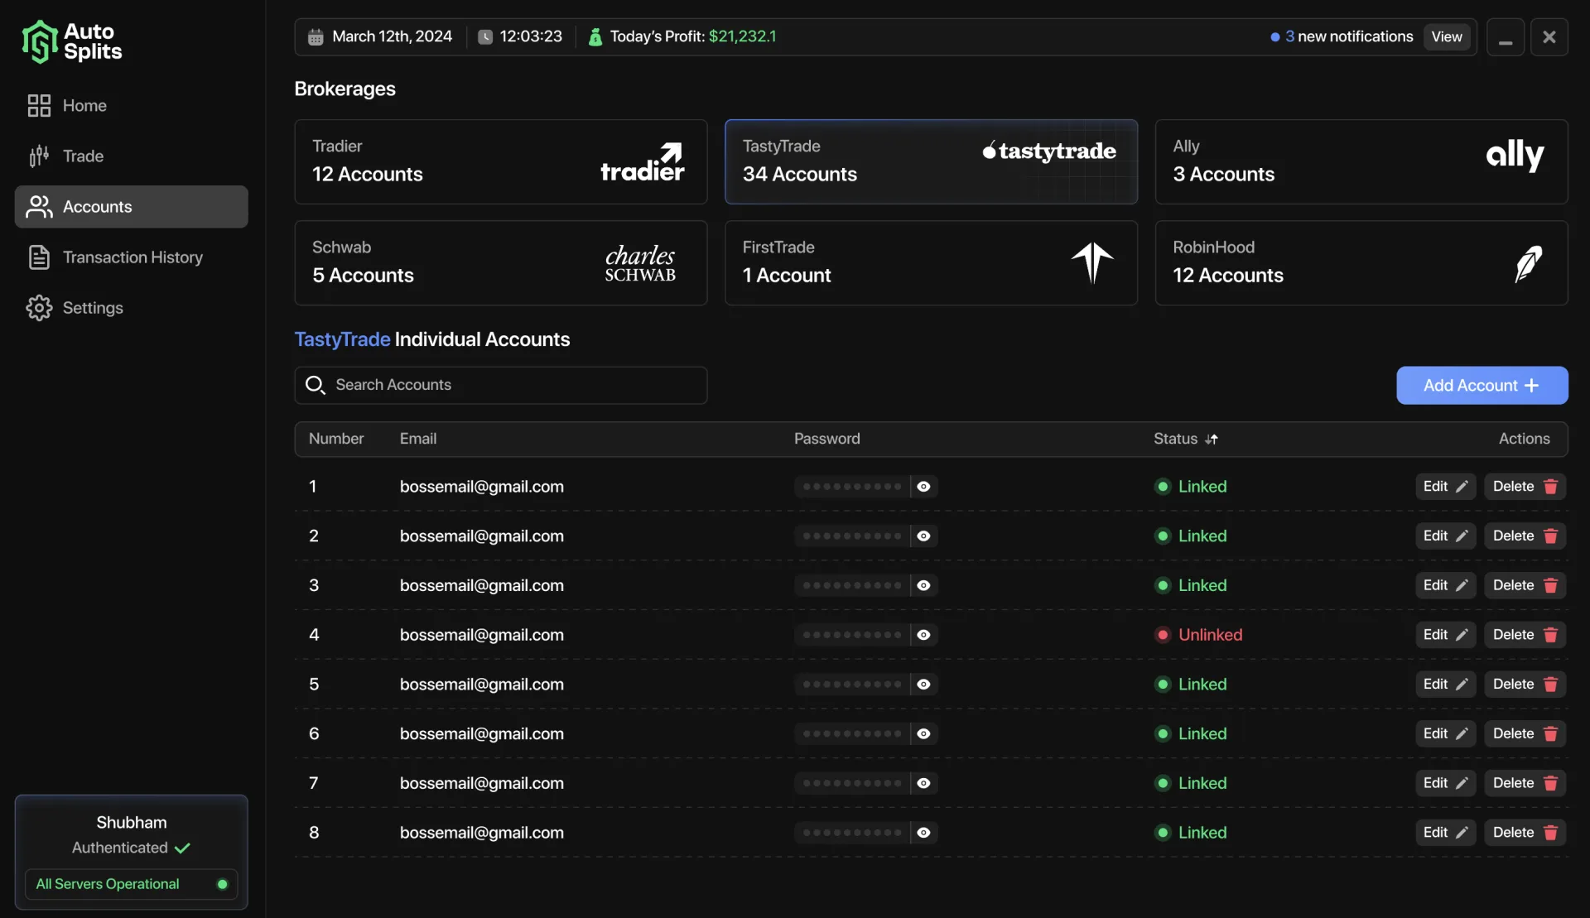The height and width of the screenshot is (918, 1590).
Task: Show password for account number 2
Action: click(x=923, y=536)
